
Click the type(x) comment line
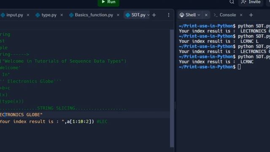pyautogui.click(x=12, y=101)
